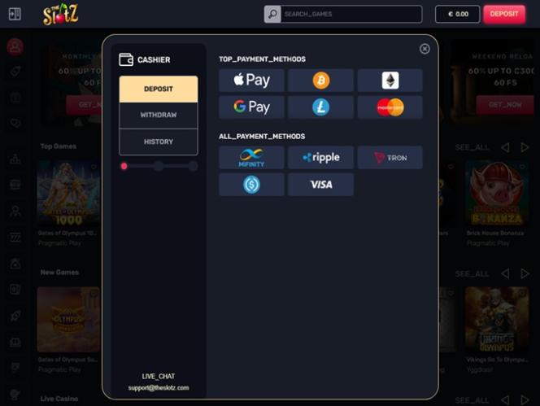540x406 pixels.
Task: Pick Ripple as payment method
Action: pyautogui.click(x=320, y=158)
